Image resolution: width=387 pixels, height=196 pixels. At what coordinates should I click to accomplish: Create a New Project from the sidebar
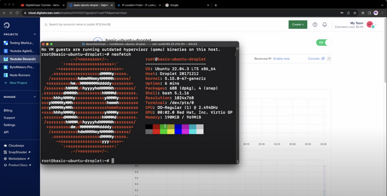[16, 83]
